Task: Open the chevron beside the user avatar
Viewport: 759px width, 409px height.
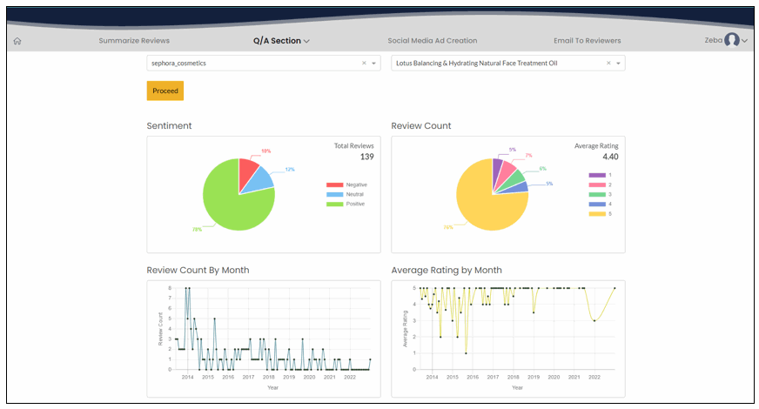Action: [744, 41]
